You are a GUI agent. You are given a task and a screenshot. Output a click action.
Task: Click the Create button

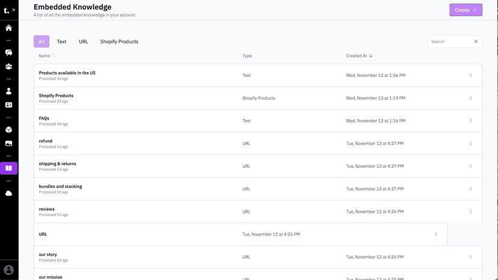coord(466,10)
